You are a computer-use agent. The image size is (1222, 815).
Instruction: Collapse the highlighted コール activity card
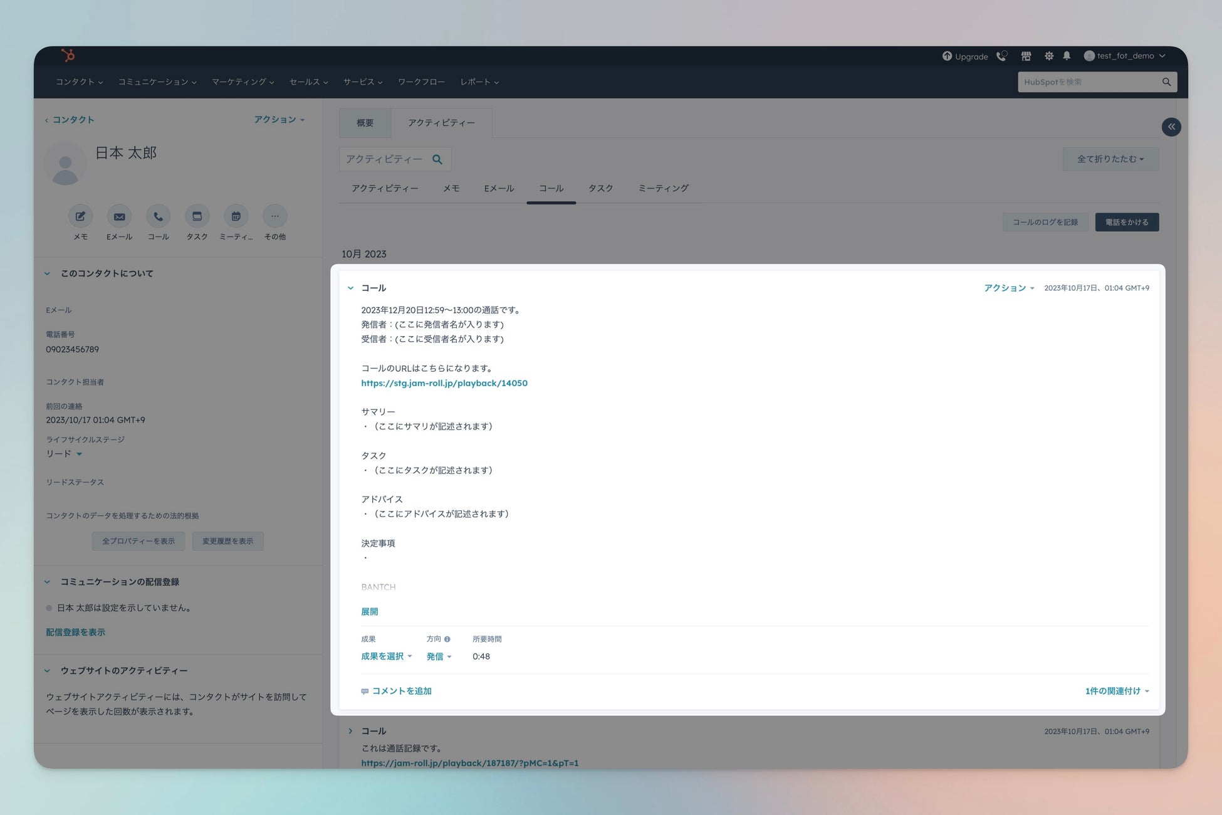(350, 288)
